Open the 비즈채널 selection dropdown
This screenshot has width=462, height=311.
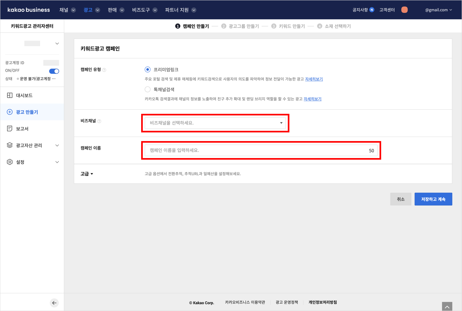click(x=215, y=123)
